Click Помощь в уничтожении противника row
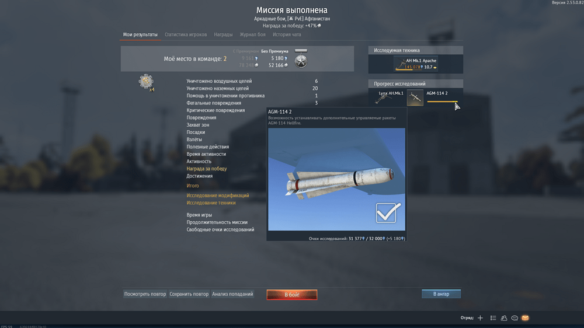The image size is (584, 328). tap(252, 96)
